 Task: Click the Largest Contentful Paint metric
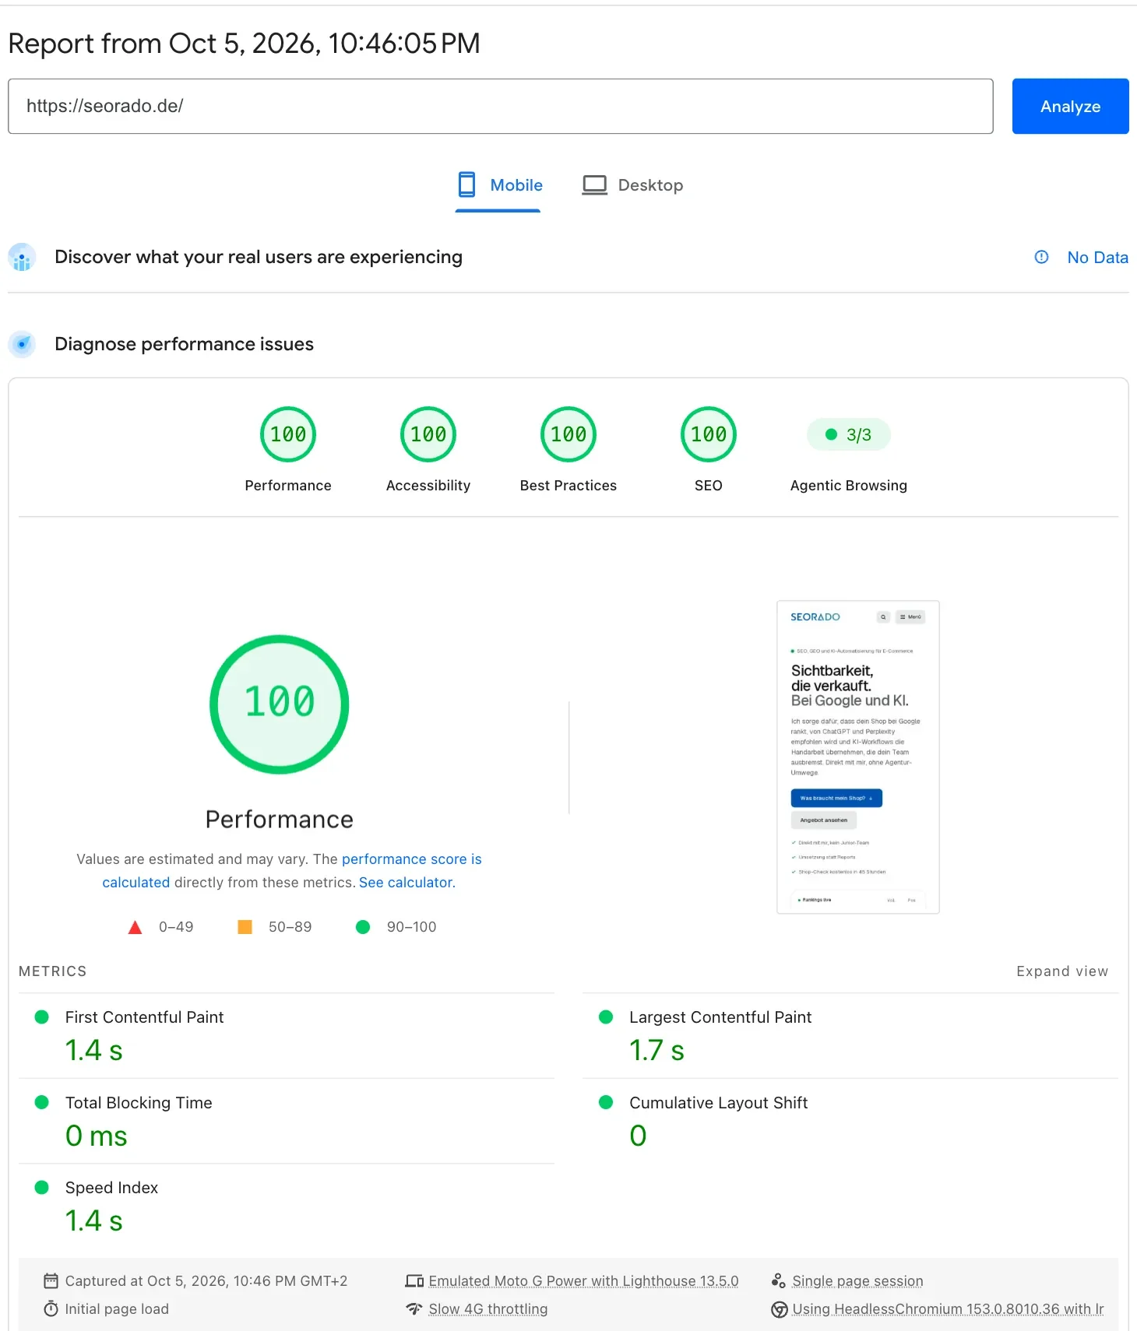850,1036
